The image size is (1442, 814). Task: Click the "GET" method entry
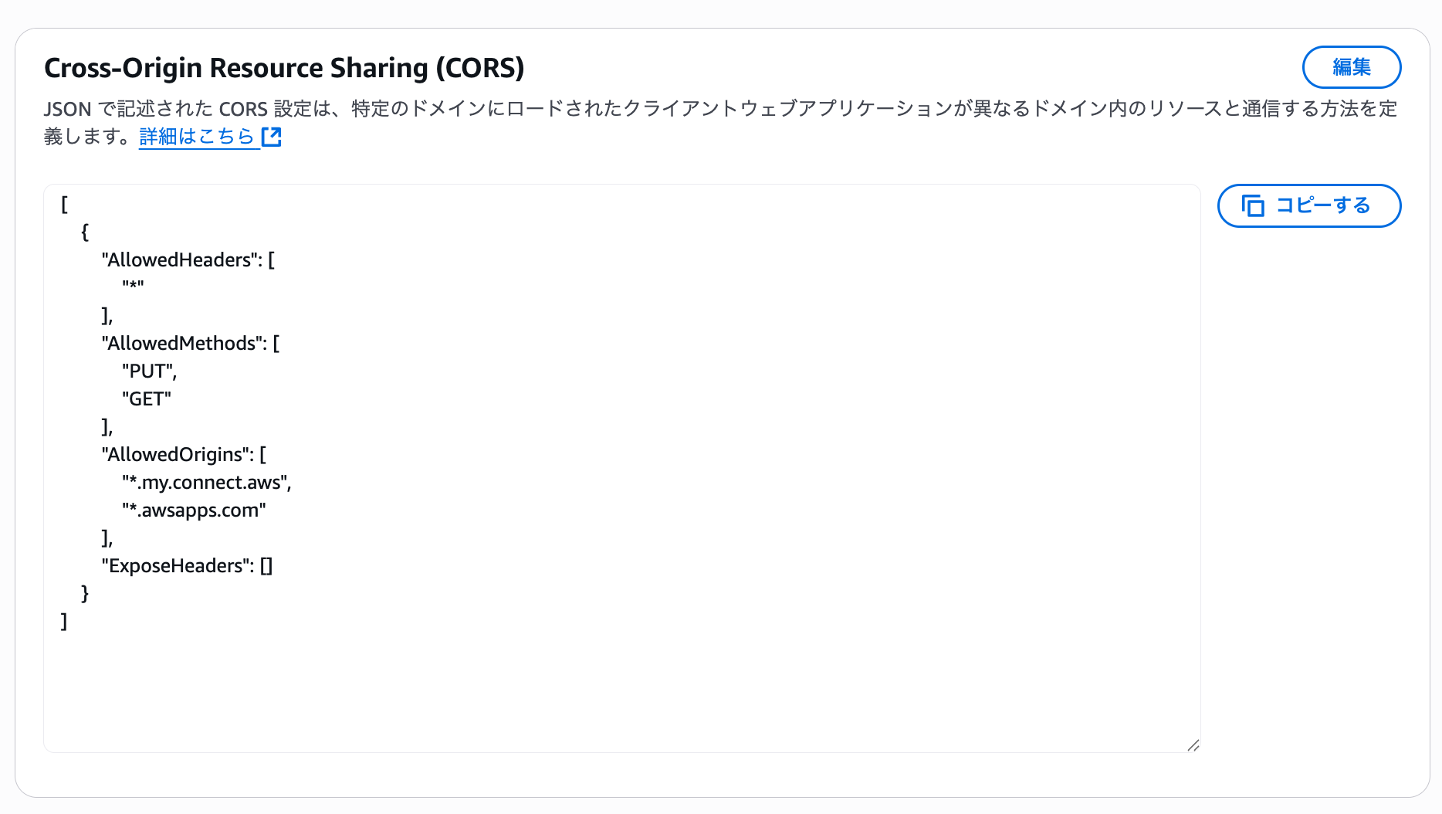click(x=146, y=399)
